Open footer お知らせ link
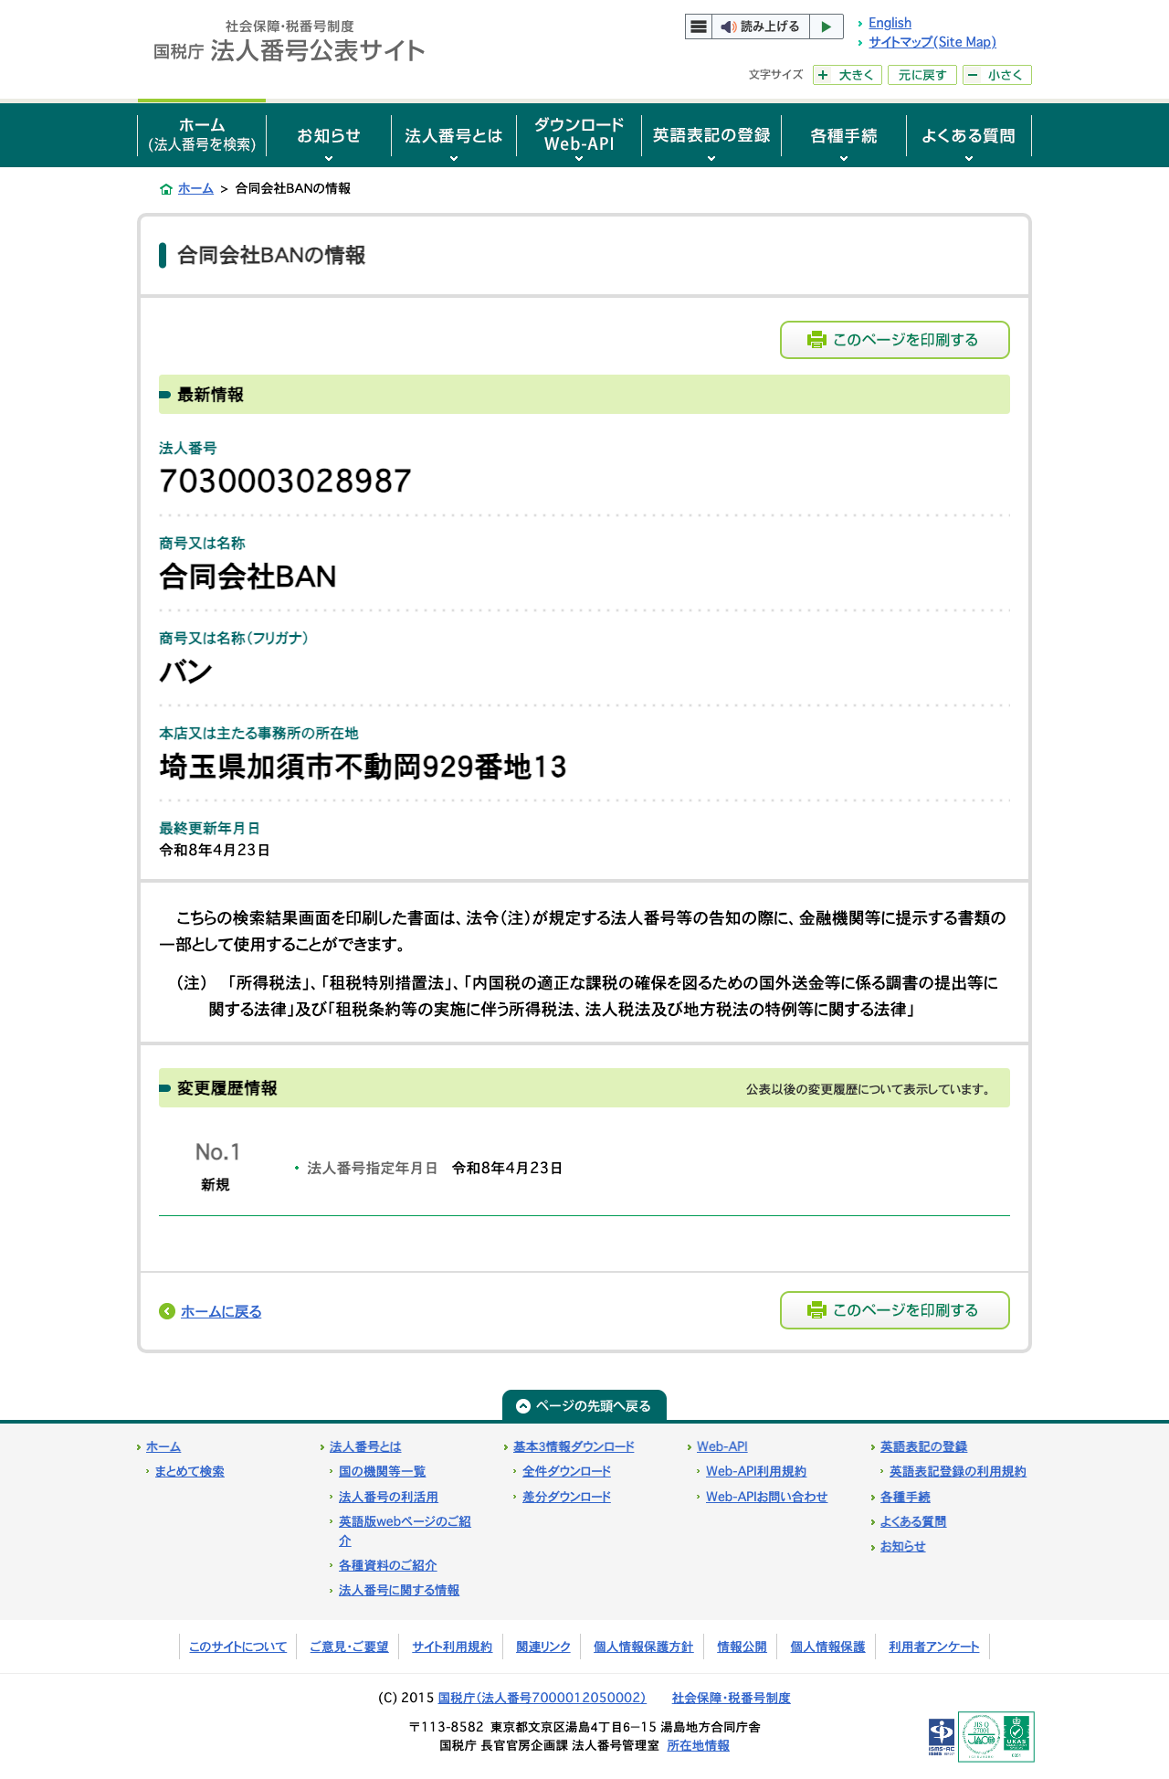Viewport: 1169px width, 1779px height. (902, 1546)
